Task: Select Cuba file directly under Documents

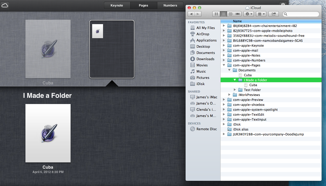Action: pyautogui.click(x=271, y=75)
